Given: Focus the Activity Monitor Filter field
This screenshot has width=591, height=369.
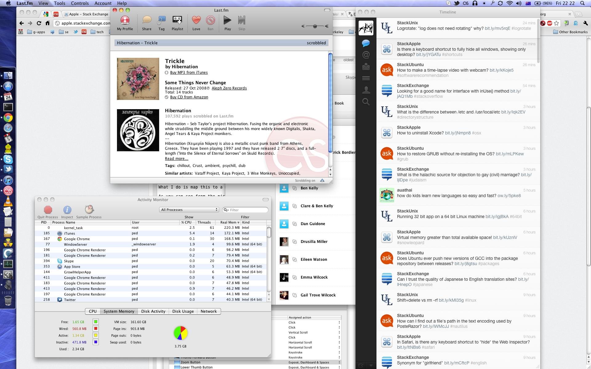Looking at the screenshot, I should coord(245,210).
